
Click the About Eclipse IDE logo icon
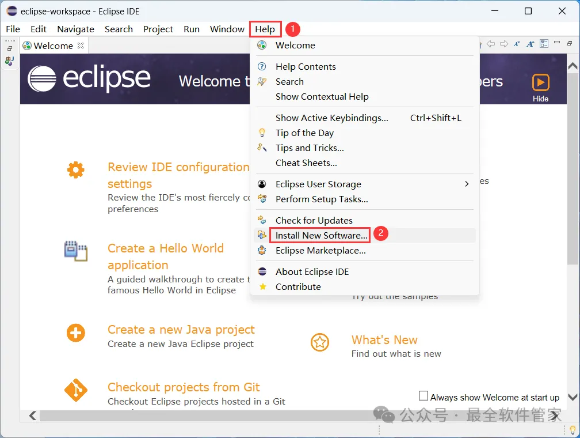[x=262, y=271]
